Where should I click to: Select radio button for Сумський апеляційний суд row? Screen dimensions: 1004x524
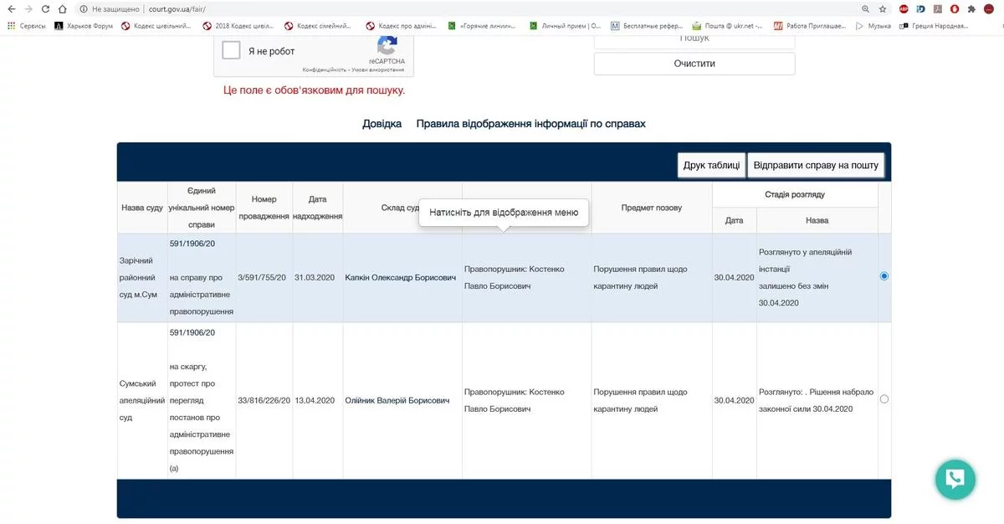tap(884, 399)
